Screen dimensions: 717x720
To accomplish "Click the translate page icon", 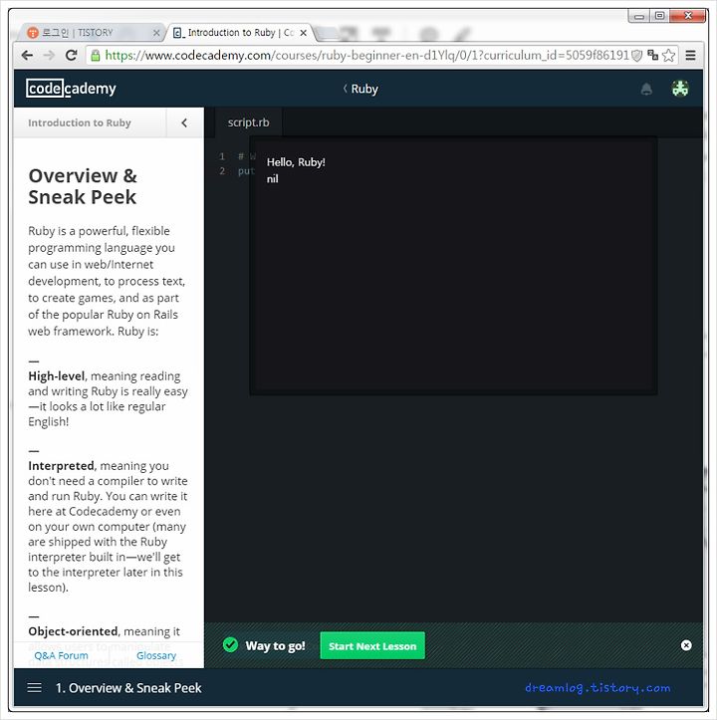I will click(x=652, y=55).
